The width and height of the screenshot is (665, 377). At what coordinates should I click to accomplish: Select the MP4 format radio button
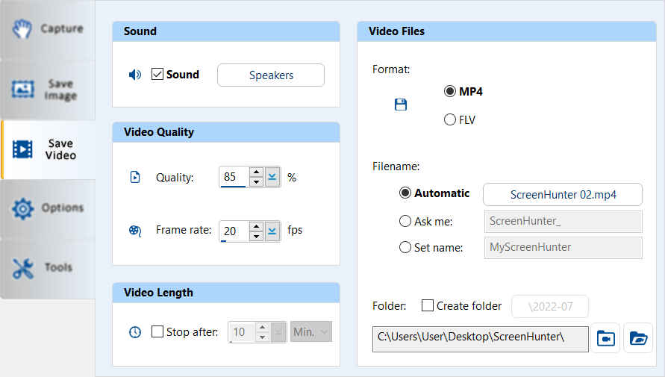pos(450,91)
